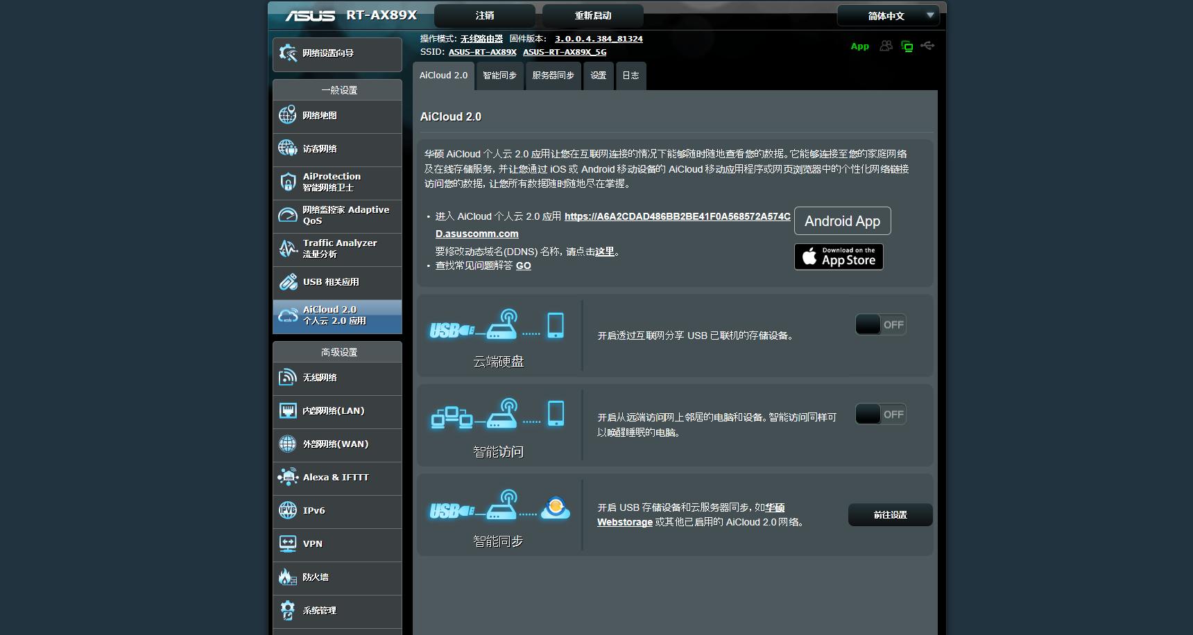
Task: Click the 一般设置 section header
Action: click(338, 90)
